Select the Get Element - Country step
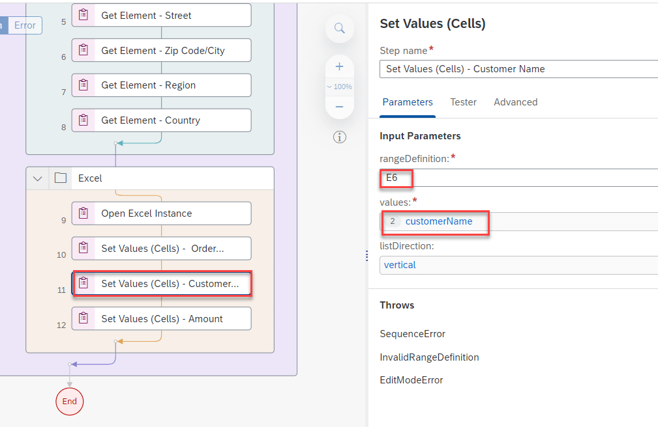Screen dimensions: 658x427 click(x=161, y=120)
